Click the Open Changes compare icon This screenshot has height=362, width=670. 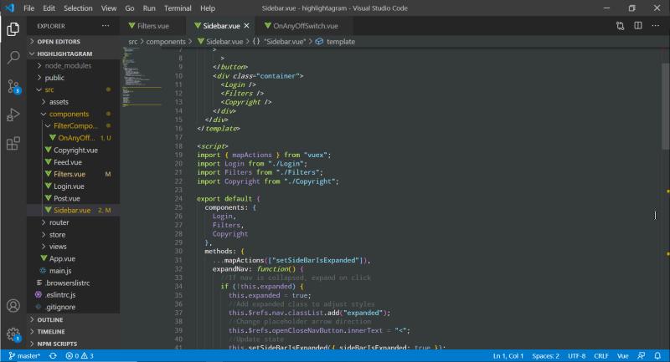click(620, 26)
